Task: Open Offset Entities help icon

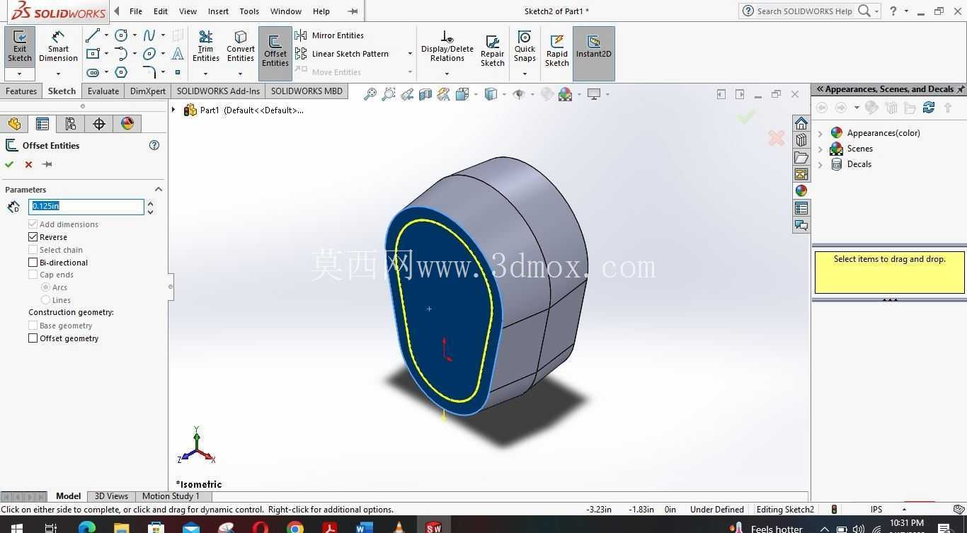Action: (154, 145)
